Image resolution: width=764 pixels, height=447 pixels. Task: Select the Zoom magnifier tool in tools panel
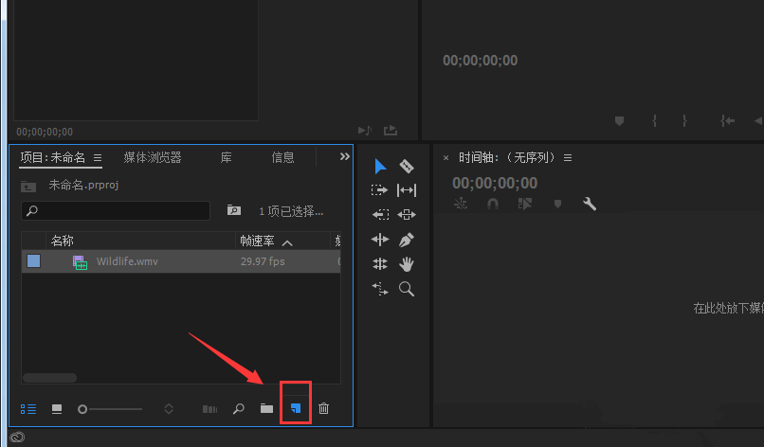[x=407, y=289]
